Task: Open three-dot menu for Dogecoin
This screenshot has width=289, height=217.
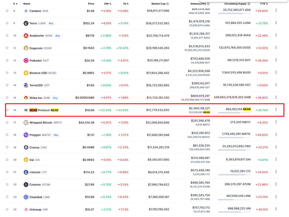Action: (276, 47)
